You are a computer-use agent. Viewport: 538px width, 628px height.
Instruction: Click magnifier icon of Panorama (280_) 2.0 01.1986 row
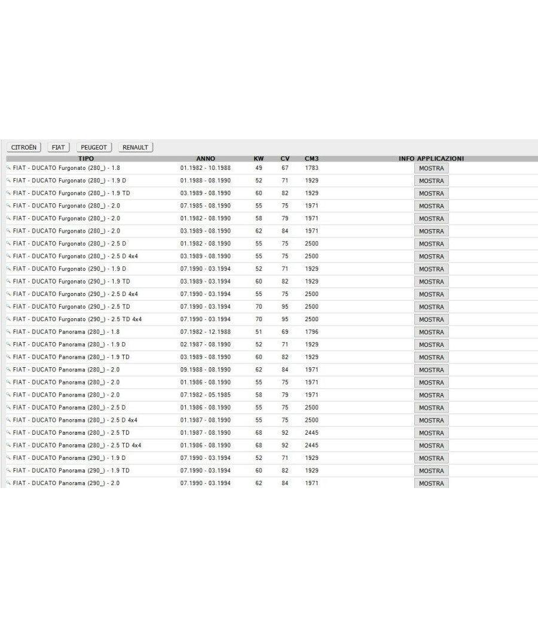click(x=8, y=382)
